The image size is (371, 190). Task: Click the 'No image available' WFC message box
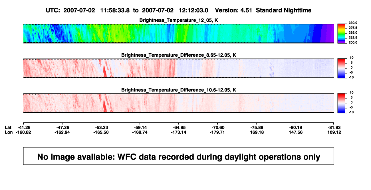click(179, 156)
